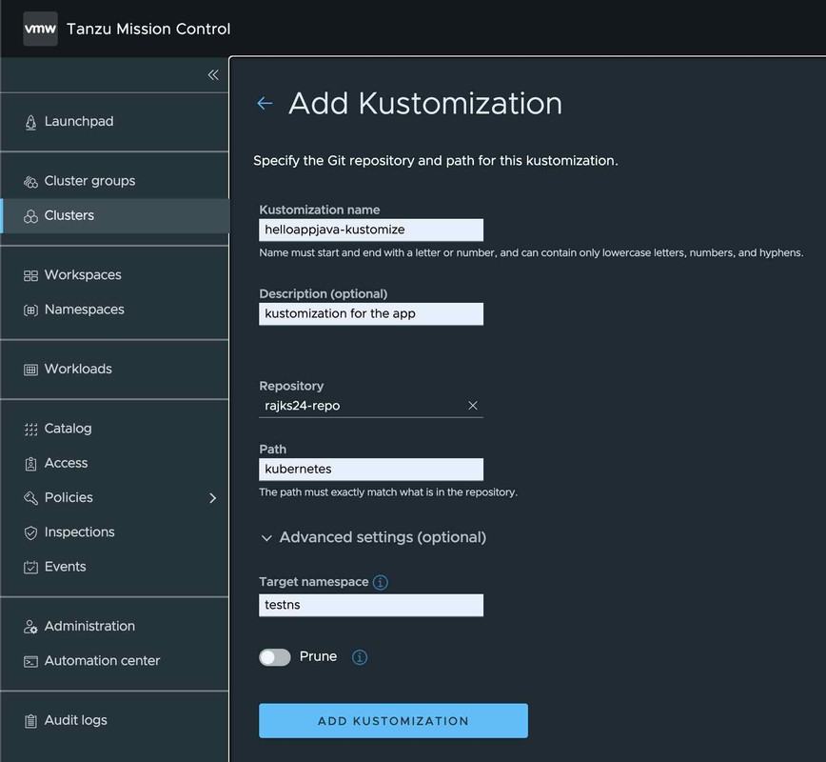Focus the Target namespace field
This screenshot has width=826, height=762.
point(371,606)
